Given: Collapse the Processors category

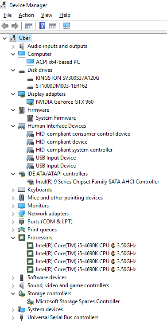Looking at the screenshot, I should point(13,238).
